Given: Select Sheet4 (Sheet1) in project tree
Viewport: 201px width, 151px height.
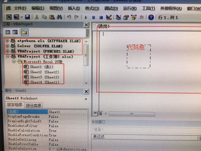Looking at the screenshot, I should tap(42, 82).
